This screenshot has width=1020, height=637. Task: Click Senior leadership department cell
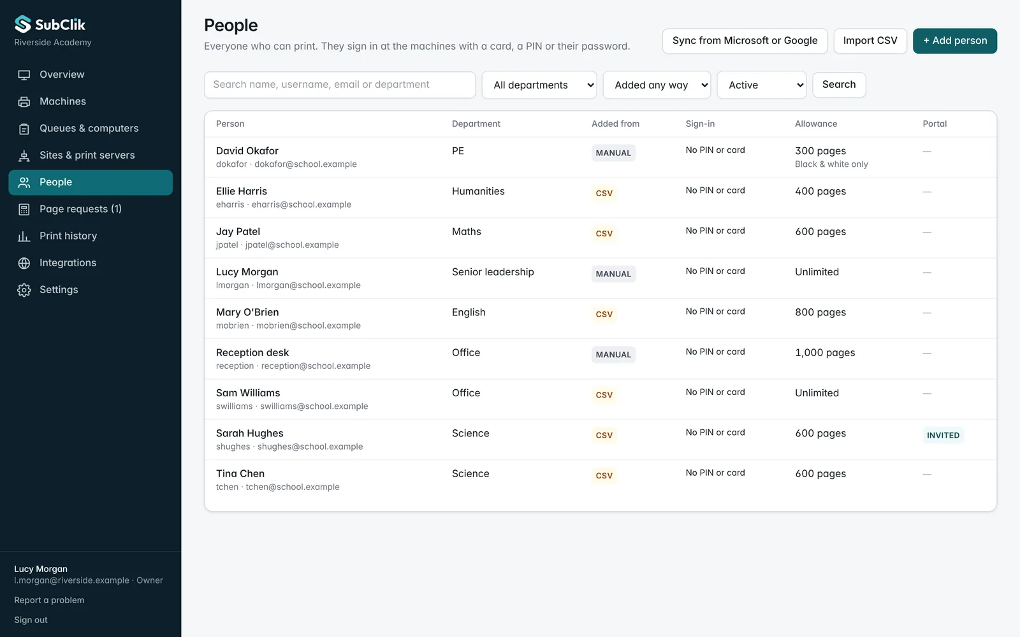[493, 272]
